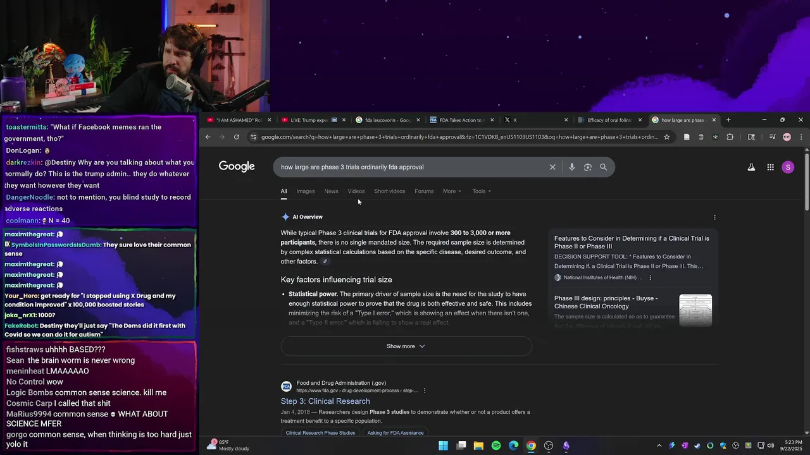
Task: Open 'Phase III design: principles' source link
Action: click(x=606, y=302)
